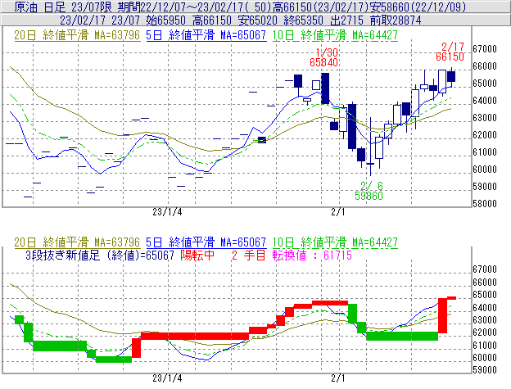Image resolution: width=511 pixels, height=389 pixels.
Task: Click the upper chart 2/1 date label
Action: click(338, 212)
